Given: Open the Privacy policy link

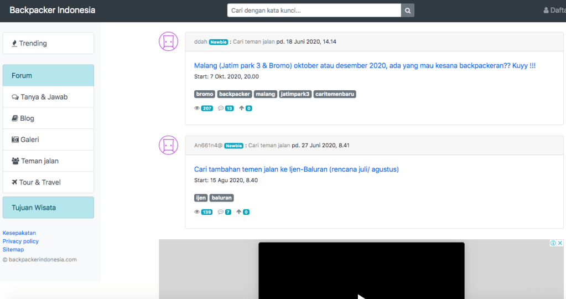Looking at the screenshot, I should [20, 241].
